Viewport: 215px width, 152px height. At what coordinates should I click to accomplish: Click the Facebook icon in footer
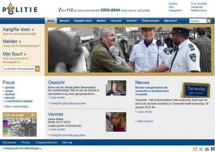213,149
